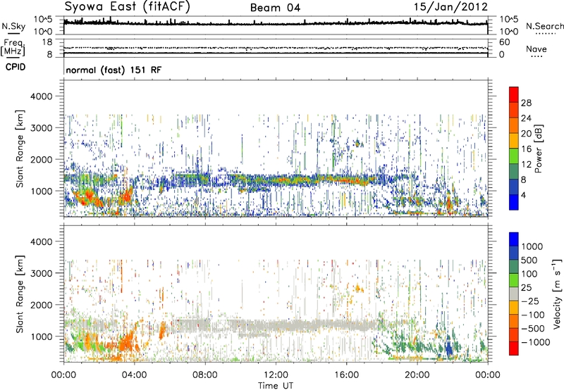This screenshot has width=564, height=390.
Task: Click the 'Time UT' axis label
Action: tap(276, 386)
